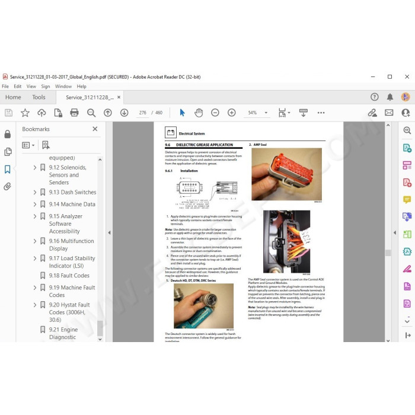Open the Edit menu
Screen dimensions: 415x415
pyautogui.click(x=17, y=87)
